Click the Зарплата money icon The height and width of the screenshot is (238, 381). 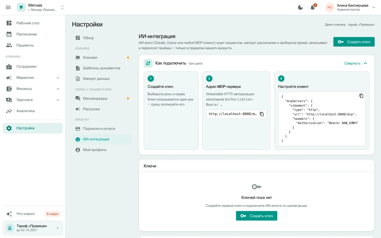9,100
